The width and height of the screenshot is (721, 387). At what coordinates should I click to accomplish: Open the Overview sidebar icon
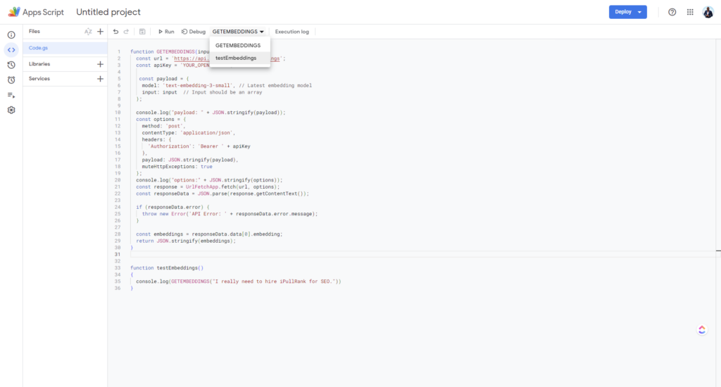11,35
